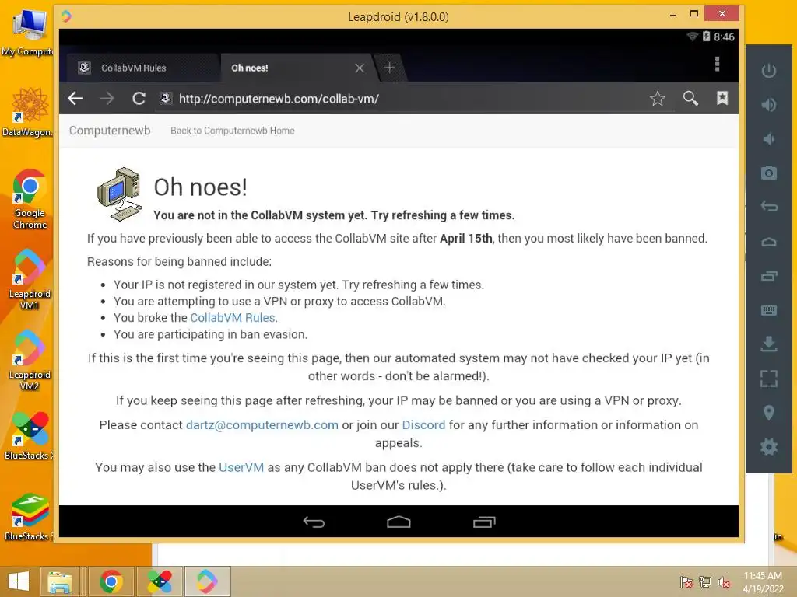Click the Leapdroid taskbar button
Viewport: 797px width, 597px height.
[x=207, y=581]
